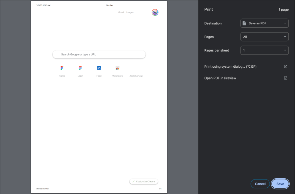The height and width of the screenshot is (194, 295).
Task: Click Print using system dialog link
Action: tap(230, 67)
